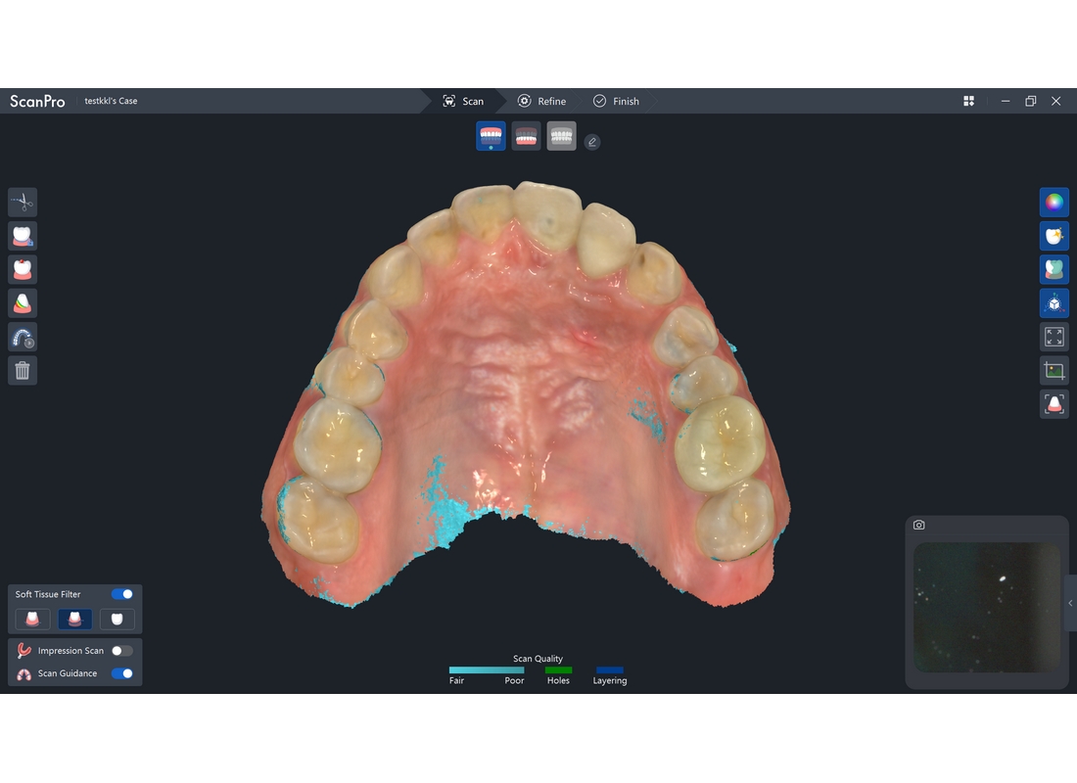Turn off Scan Guidance
Screen dimensions: 1077x783
121,673
